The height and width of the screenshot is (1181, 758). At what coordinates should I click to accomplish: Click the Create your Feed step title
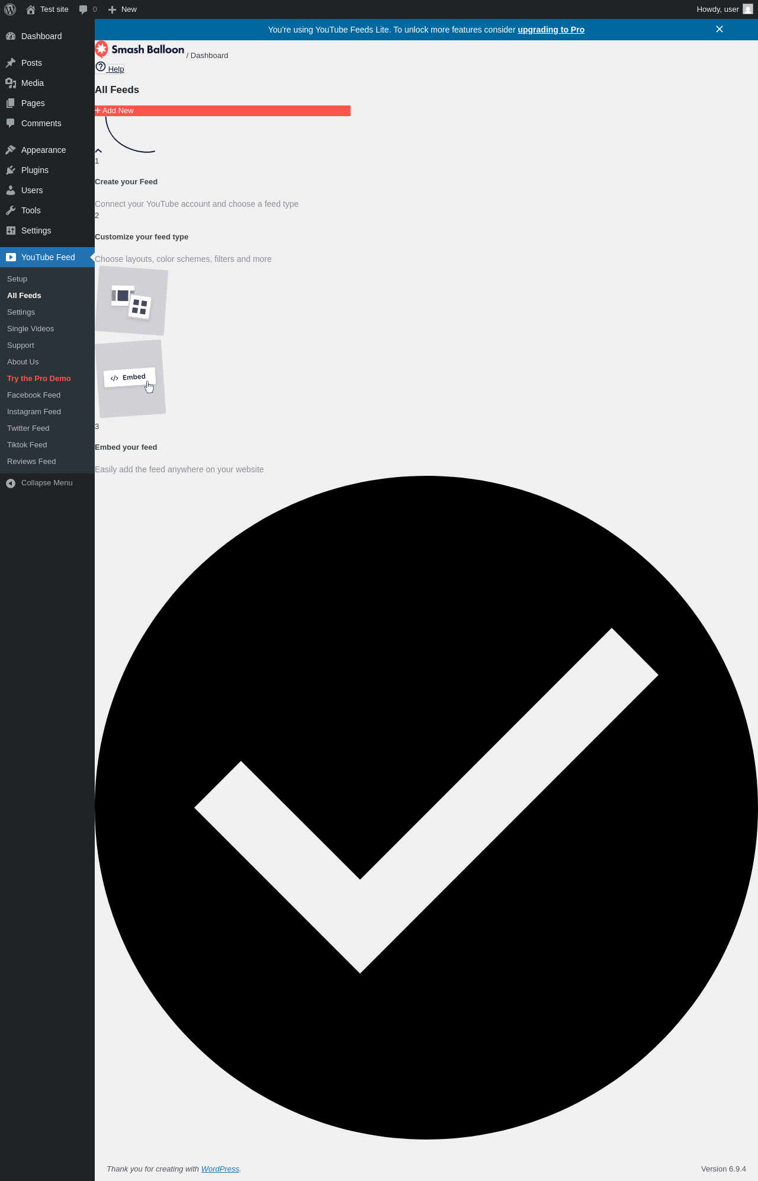click(x=126, y=182)
